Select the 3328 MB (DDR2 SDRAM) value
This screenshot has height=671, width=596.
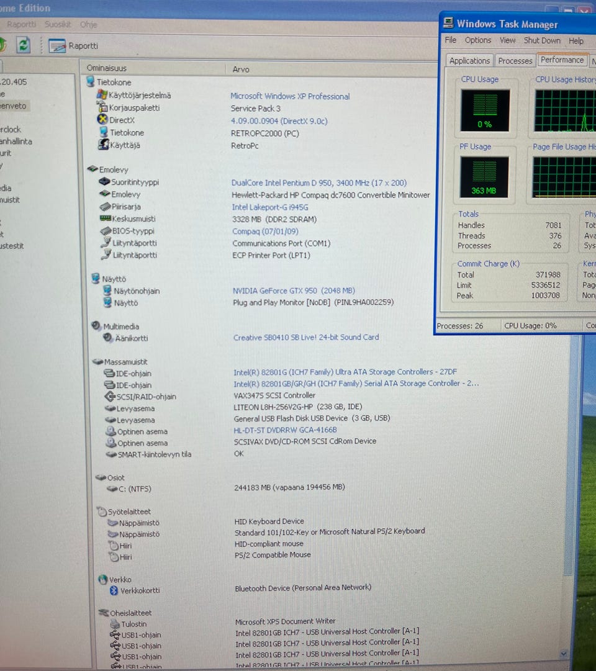[x=274, y=219]
